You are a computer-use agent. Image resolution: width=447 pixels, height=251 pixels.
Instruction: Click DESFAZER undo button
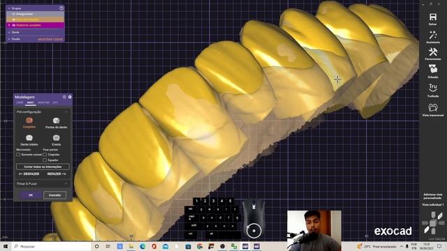[x=29, y=174]
